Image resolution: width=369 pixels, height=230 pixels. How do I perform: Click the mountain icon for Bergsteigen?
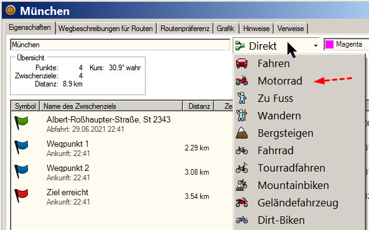pos(241,133)
